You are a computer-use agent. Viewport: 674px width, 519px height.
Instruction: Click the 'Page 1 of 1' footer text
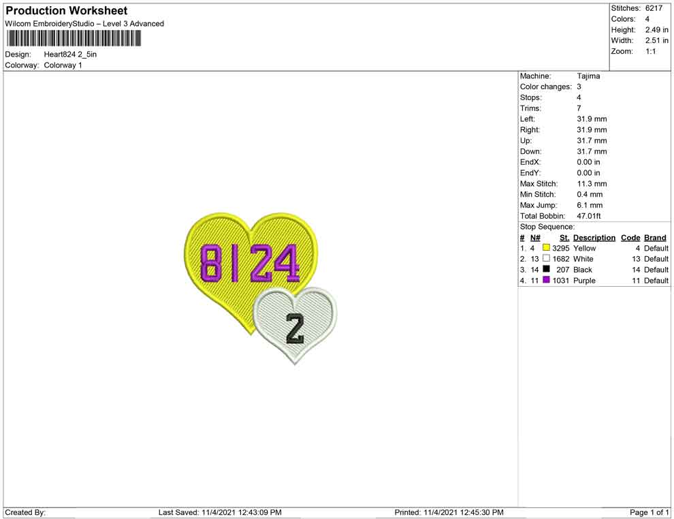649,512
